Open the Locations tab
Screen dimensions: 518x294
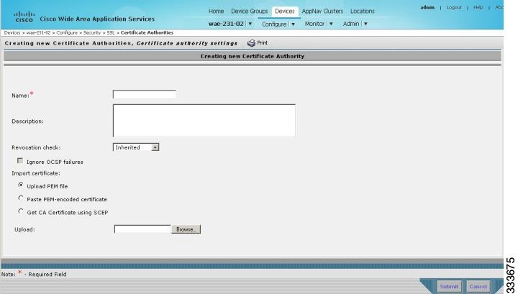[363, 12]
